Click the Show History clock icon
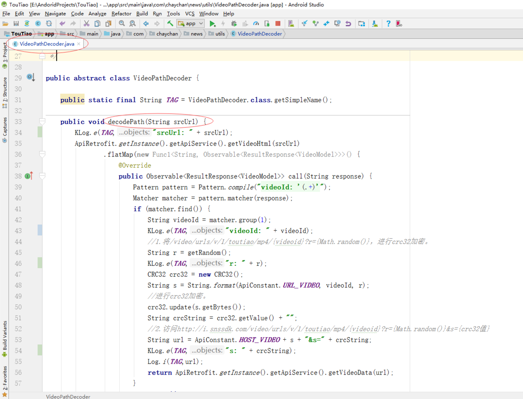The image size is (523, 399). 337,24
